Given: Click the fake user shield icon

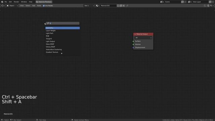Looking at the screenshot, I should [118, 6].
